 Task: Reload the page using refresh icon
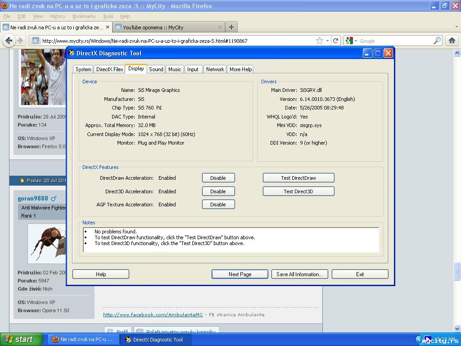pyautogui.click(x=336, y=41)
